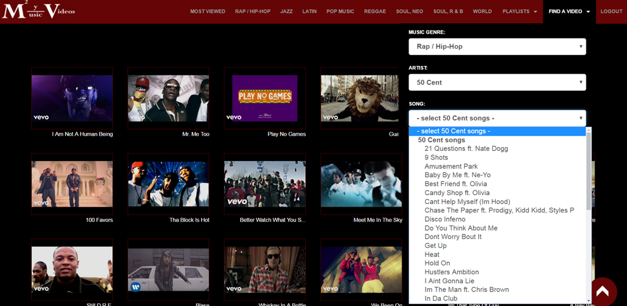Open Meet Me In The Sky thumbnail

361,184
